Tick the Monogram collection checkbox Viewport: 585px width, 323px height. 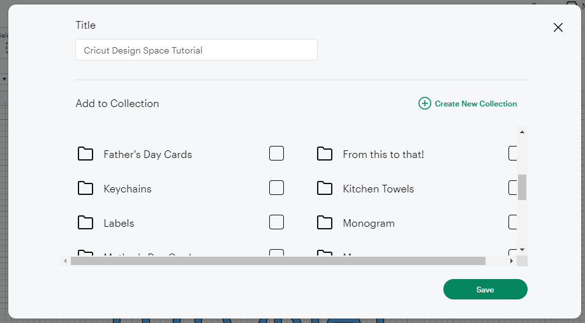[x=513, y=222]
